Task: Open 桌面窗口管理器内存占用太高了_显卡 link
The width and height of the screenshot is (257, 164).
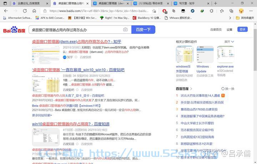Action: tap(68, 95)
